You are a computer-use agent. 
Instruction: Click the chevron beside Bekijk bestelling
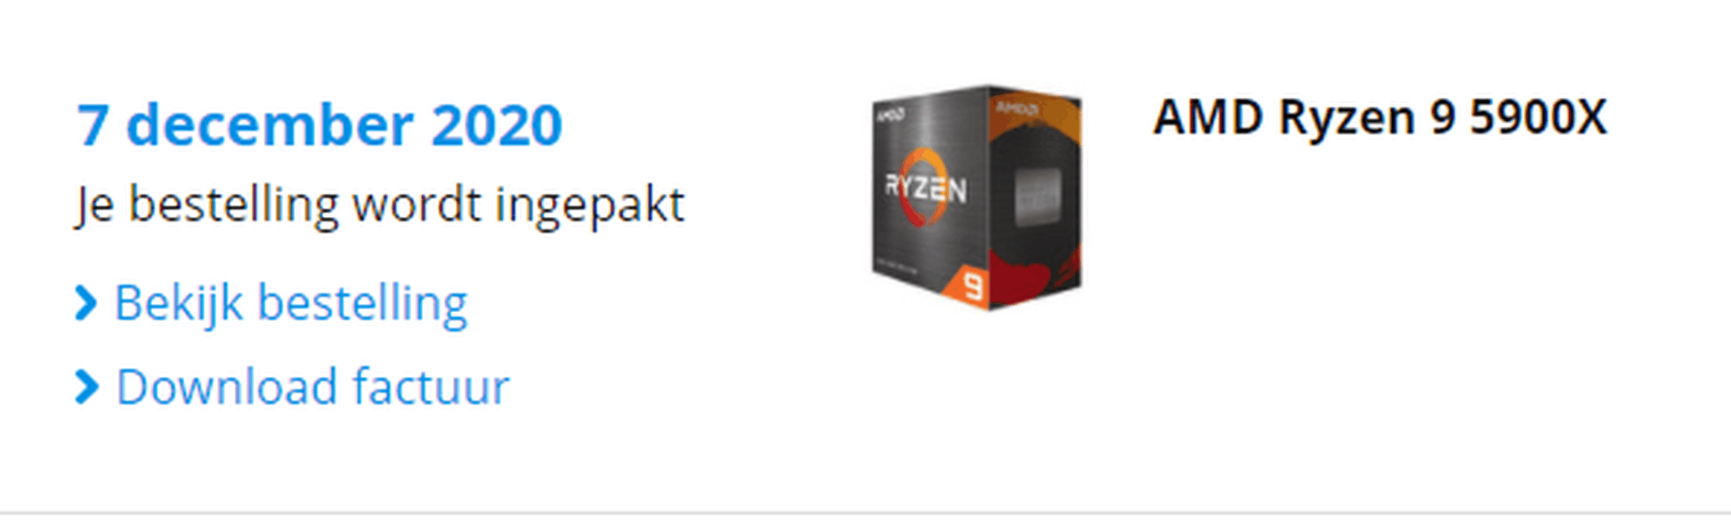click(86, 303)
